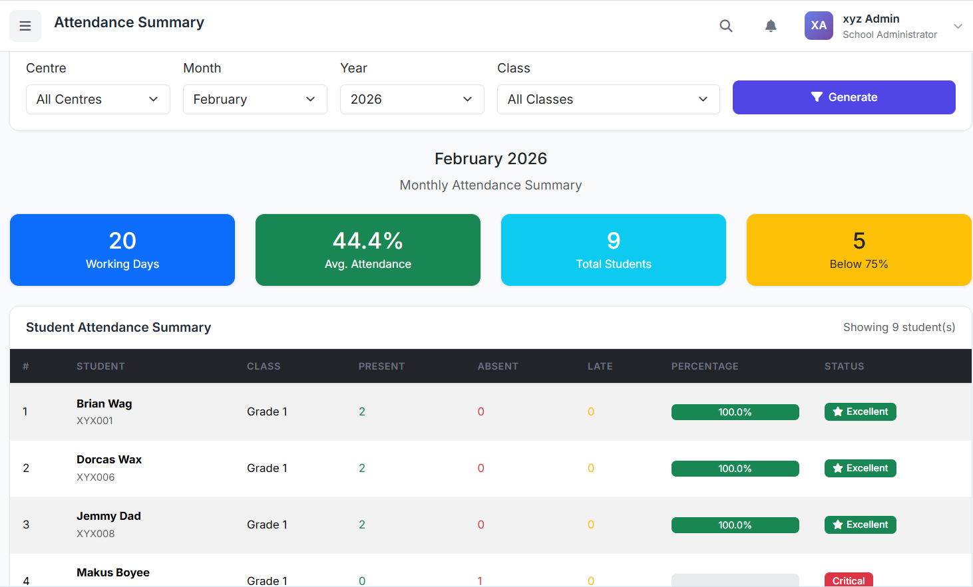This screenshot has width=973, height=587.
Task: Open the Centre dropdown
Action: [x=98, y=99]
